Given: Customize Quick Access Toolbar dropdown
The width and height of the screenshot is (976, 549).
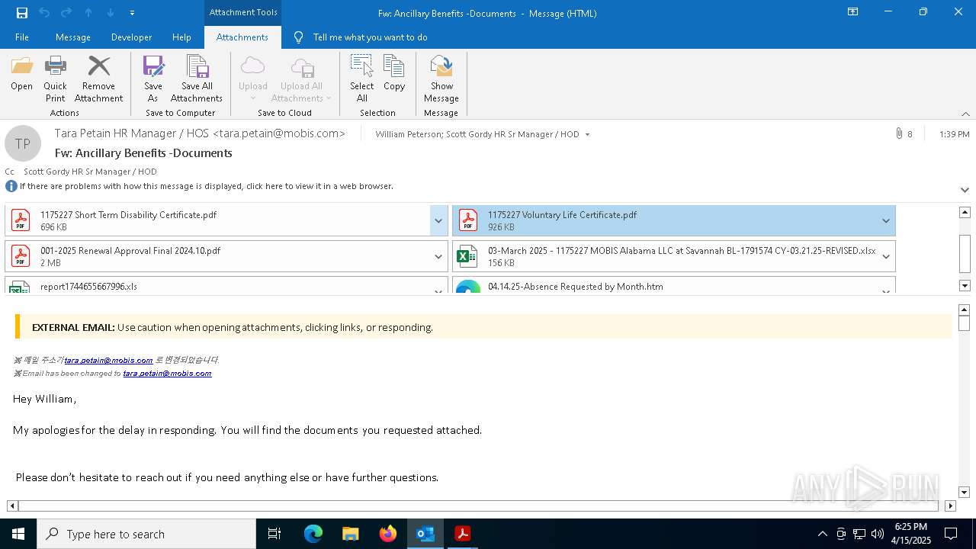Looking at the screenshot, I should coord(133,13).
